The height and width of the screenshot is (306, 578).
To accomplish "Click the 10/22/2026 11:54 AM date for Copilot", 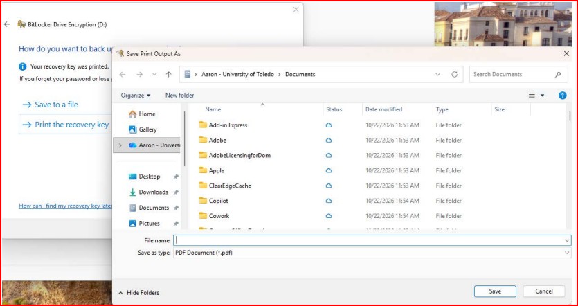I will [392, 201].
